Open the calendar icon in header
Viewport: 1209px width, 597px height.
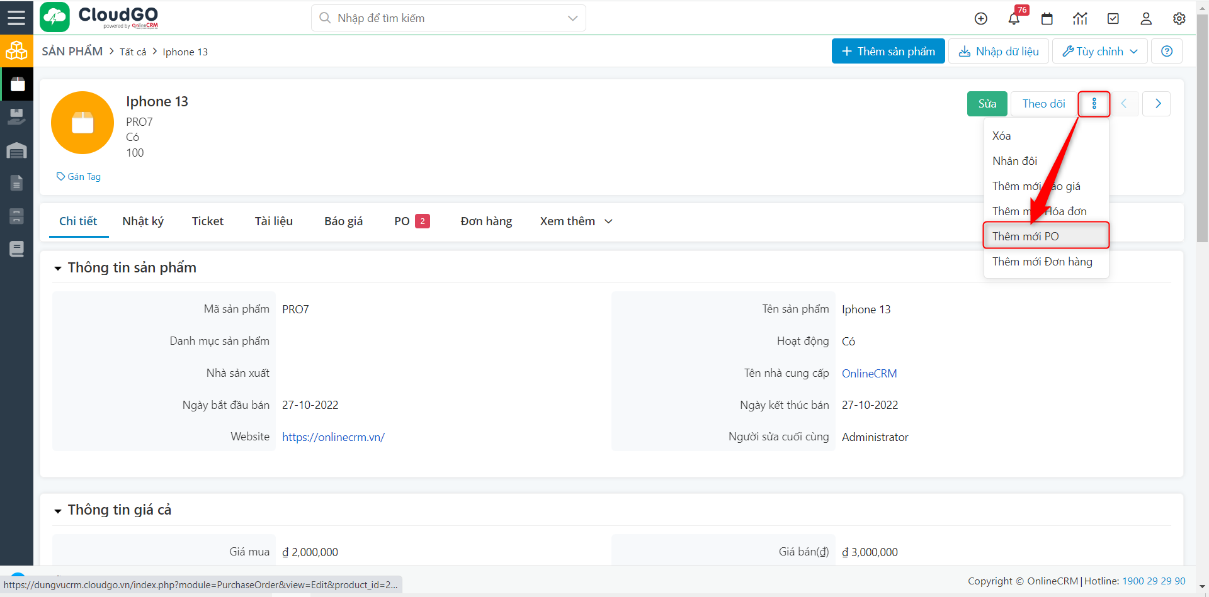coord(1047,19)
